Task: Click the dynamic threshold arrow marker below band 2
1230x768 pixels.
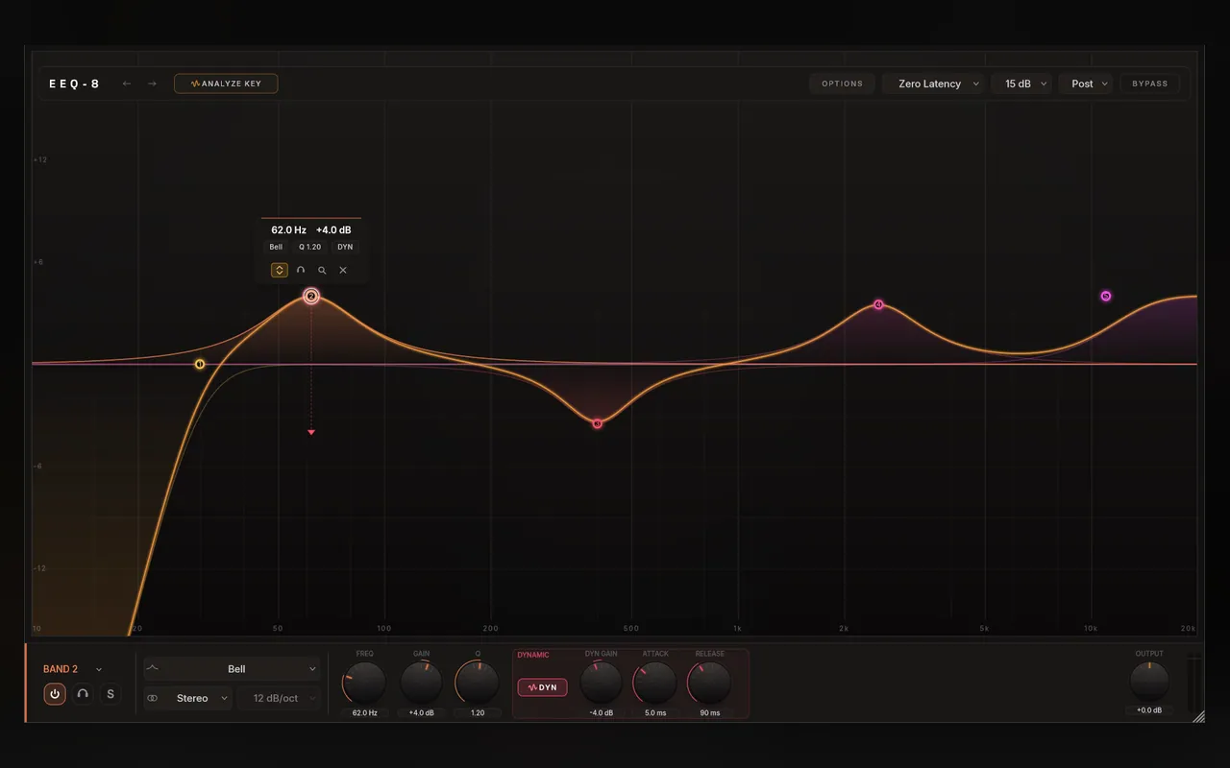Action: pyautogui.click(x=311, y=433)
